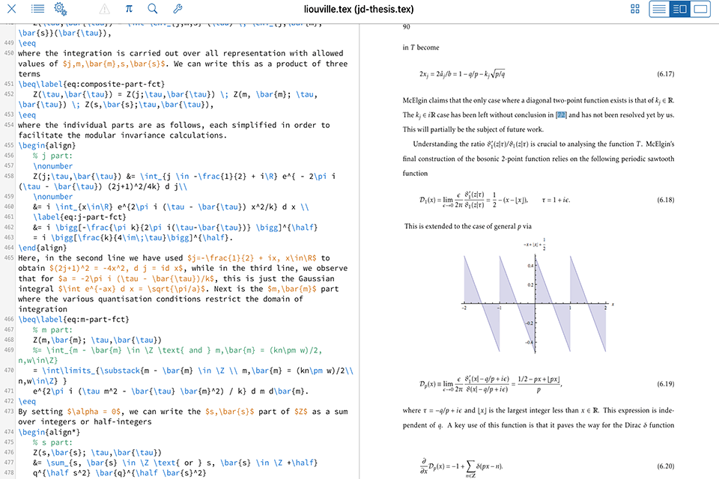Select equation number (6.17) in PDF
This screenshot has height=479, width=719.
[x=665, y=74]
